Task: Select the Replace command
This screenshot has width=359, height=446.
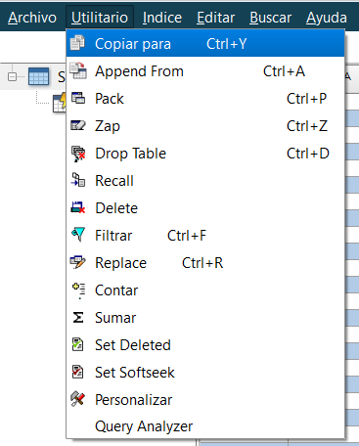Action: point(205,263)
